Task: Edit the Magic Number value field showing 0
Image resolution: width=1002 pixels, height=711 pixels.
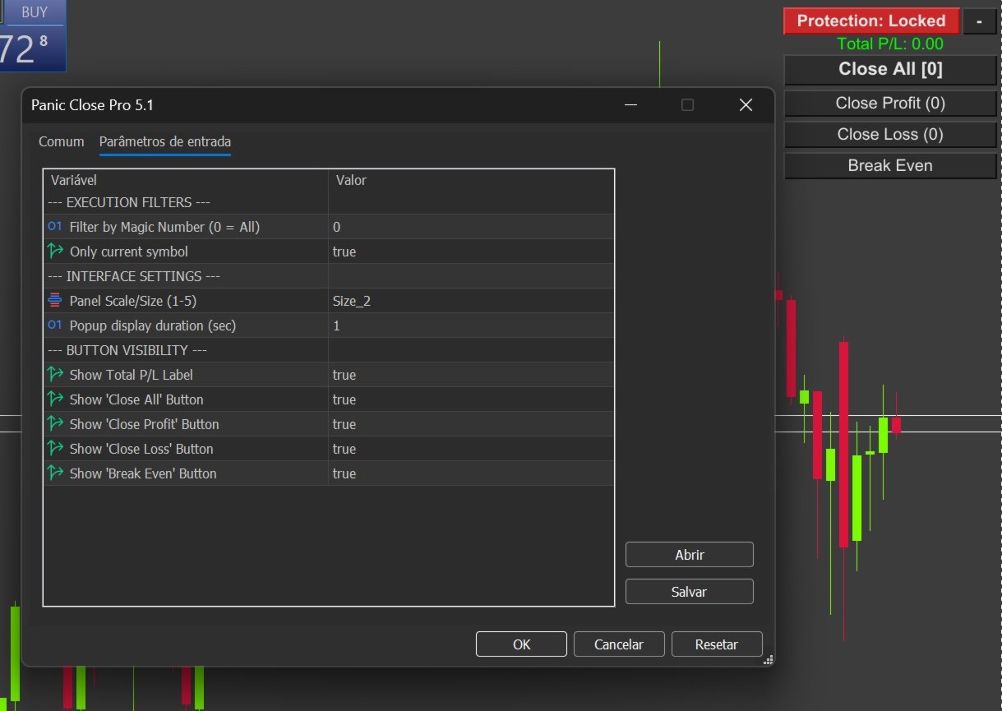Action: 471,227
